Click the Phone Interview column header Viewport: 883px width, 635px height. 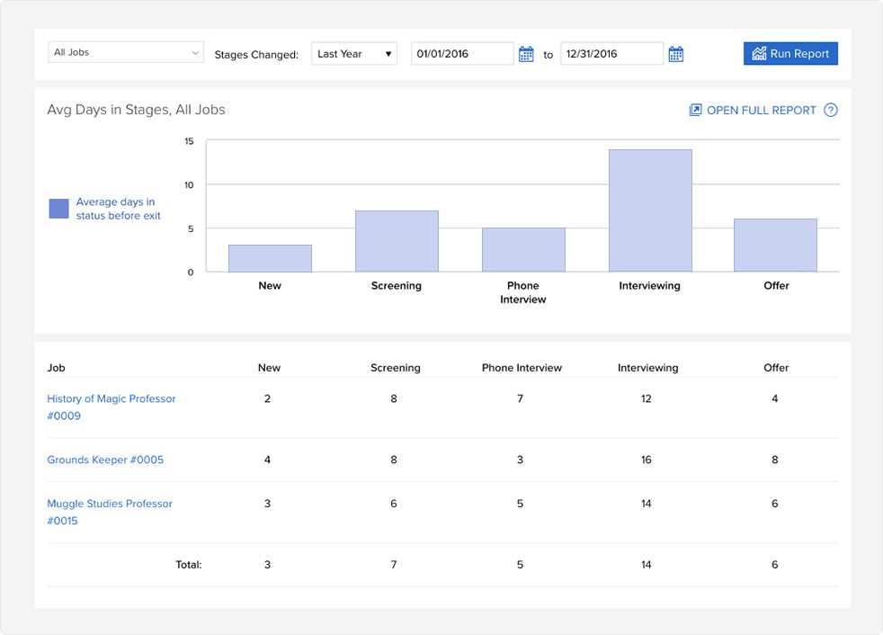point(522,368)
